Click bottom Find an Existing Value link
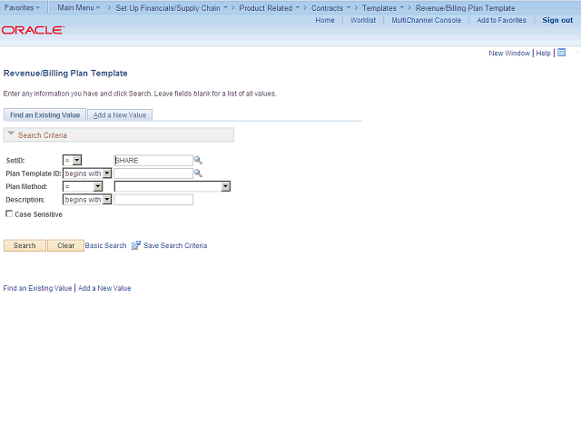Screen dimensions: 581x436 (37, 288)
